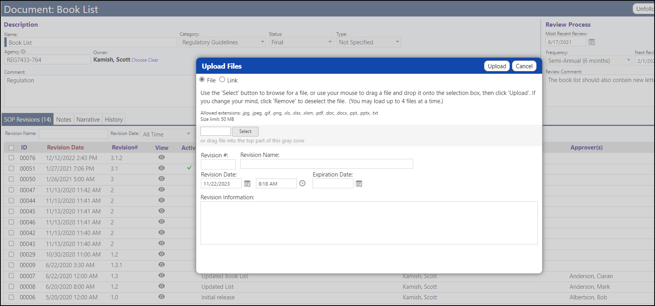Viewport: 655px width, 306px height.
Task: Switch to the History tab
Action: pos(114,119)
